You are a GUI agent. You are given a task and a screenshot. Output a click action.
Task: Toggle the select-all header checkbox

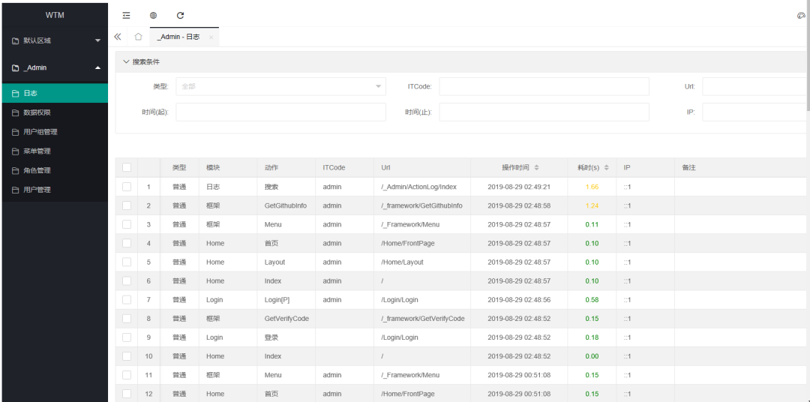pos(127,167)
